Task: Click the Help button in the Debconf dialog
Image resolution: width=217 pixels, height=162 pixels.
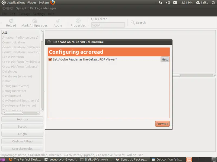Action: [x=165, y=59]
